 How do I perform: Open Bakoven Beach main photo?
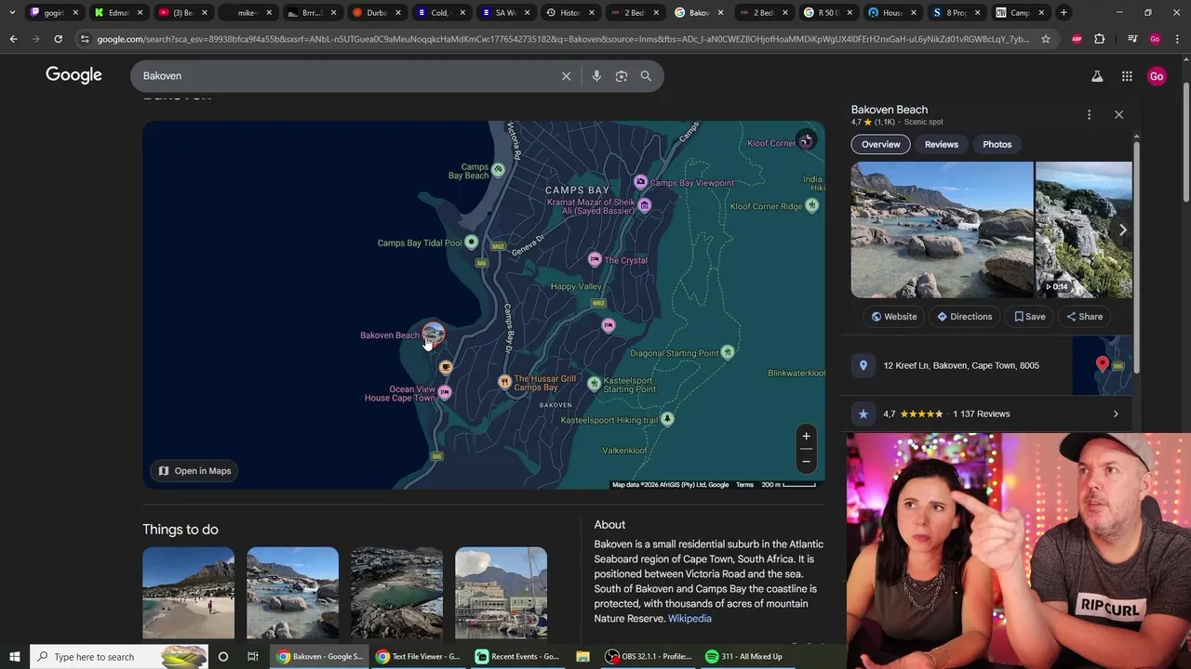tap(942, 230)
